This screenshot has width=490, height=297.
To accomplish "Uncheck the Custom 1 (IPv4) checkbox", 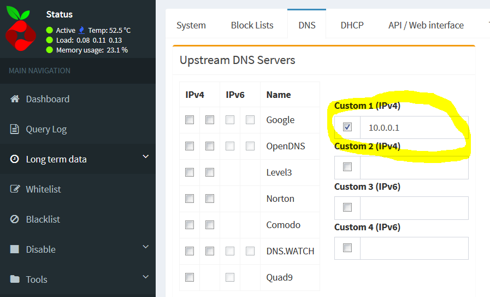I will pyautogui.click(x=347, y=127).
